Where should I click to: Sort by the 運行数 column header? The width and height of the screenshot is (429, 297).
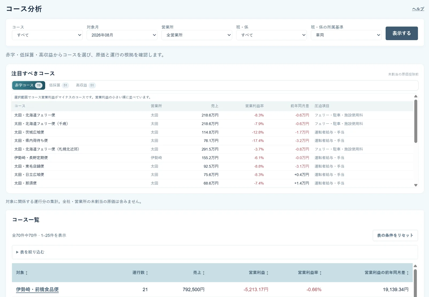click(140, 273)
